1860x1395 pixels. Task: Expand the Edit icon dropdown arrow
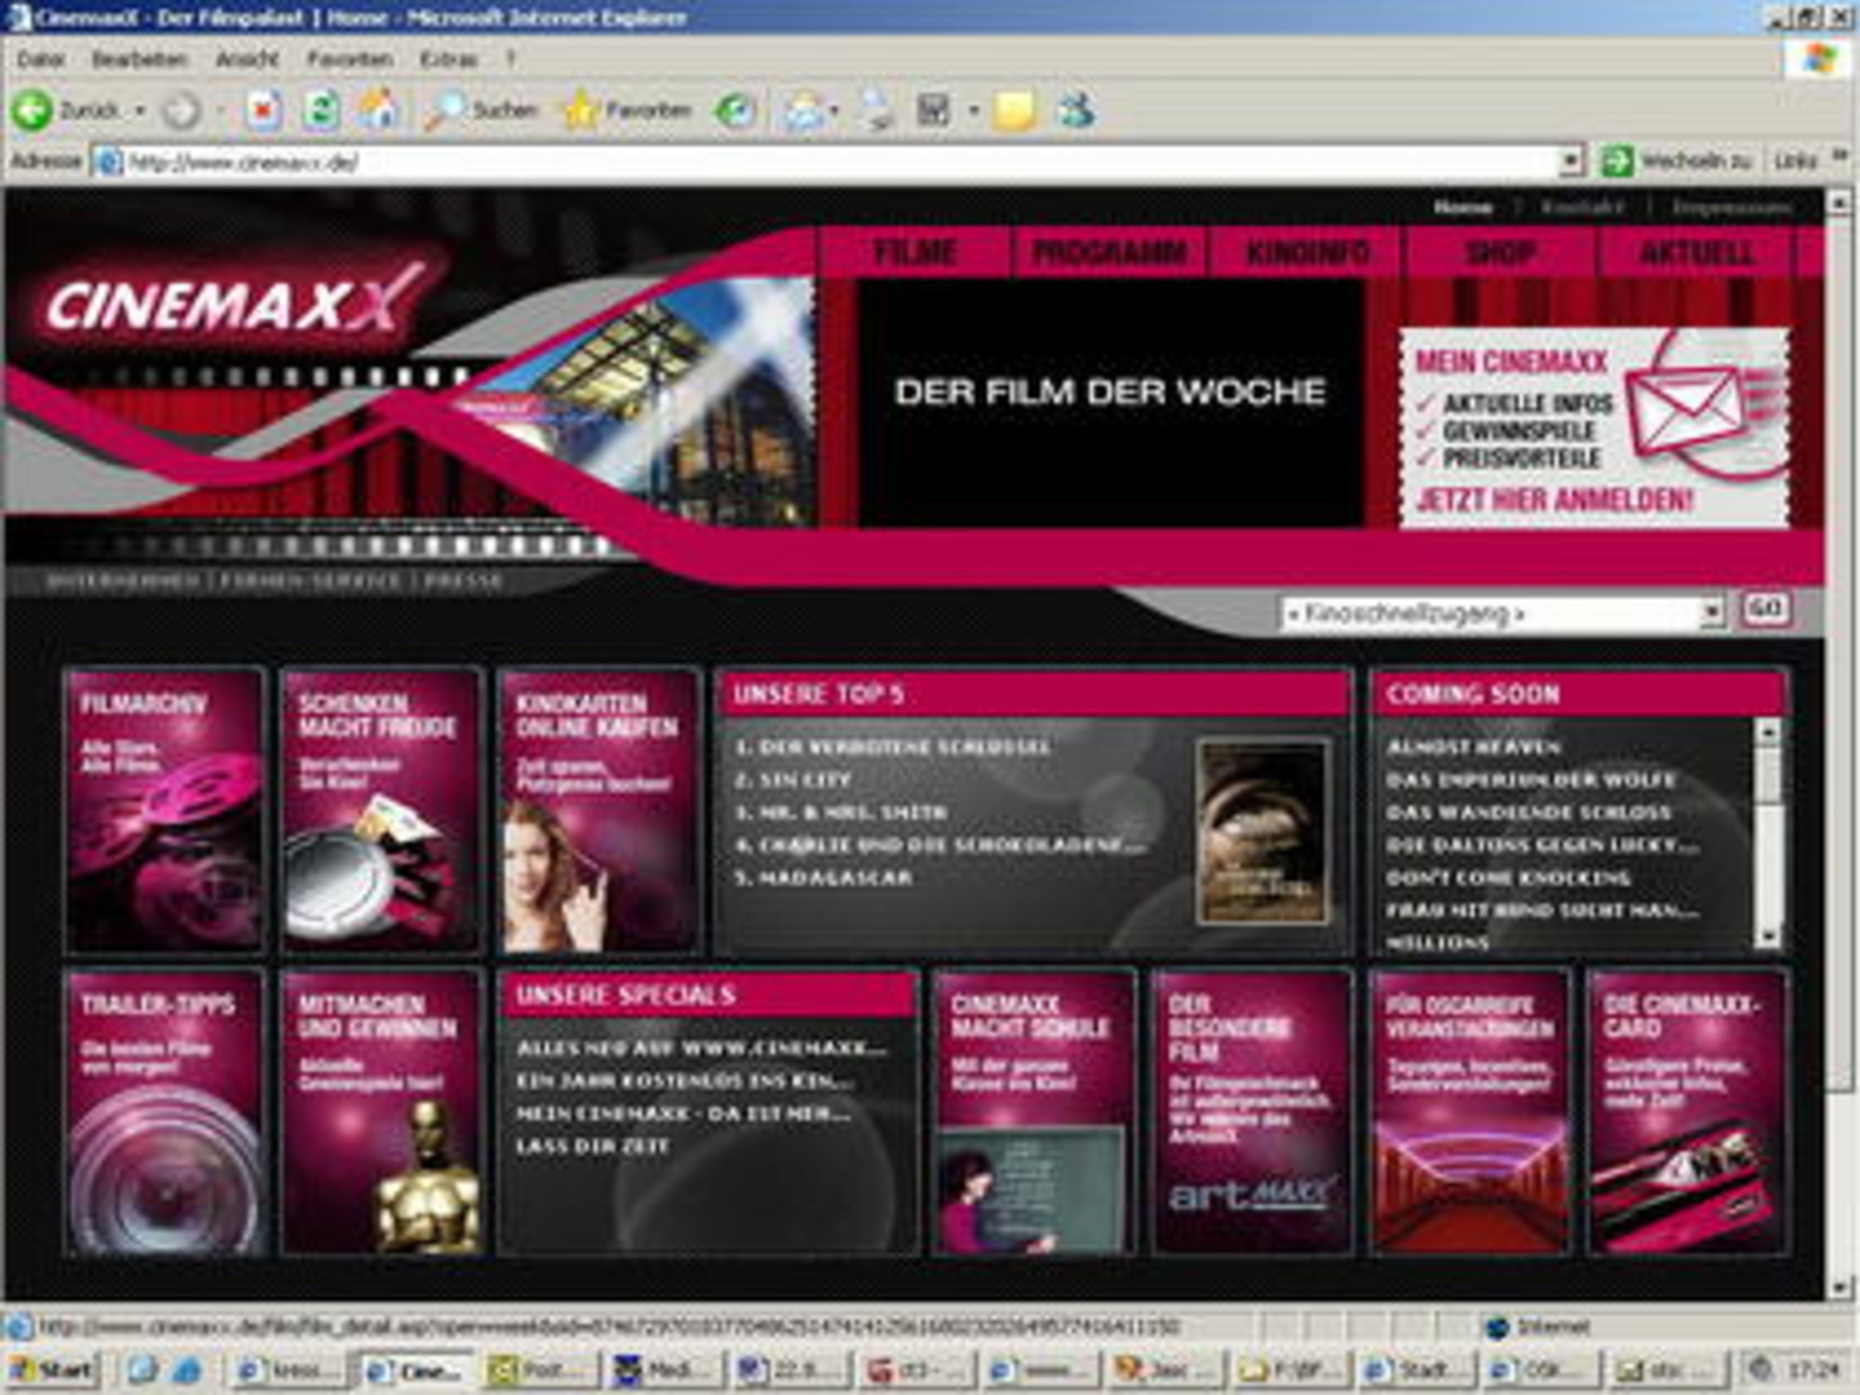(973, 112)
